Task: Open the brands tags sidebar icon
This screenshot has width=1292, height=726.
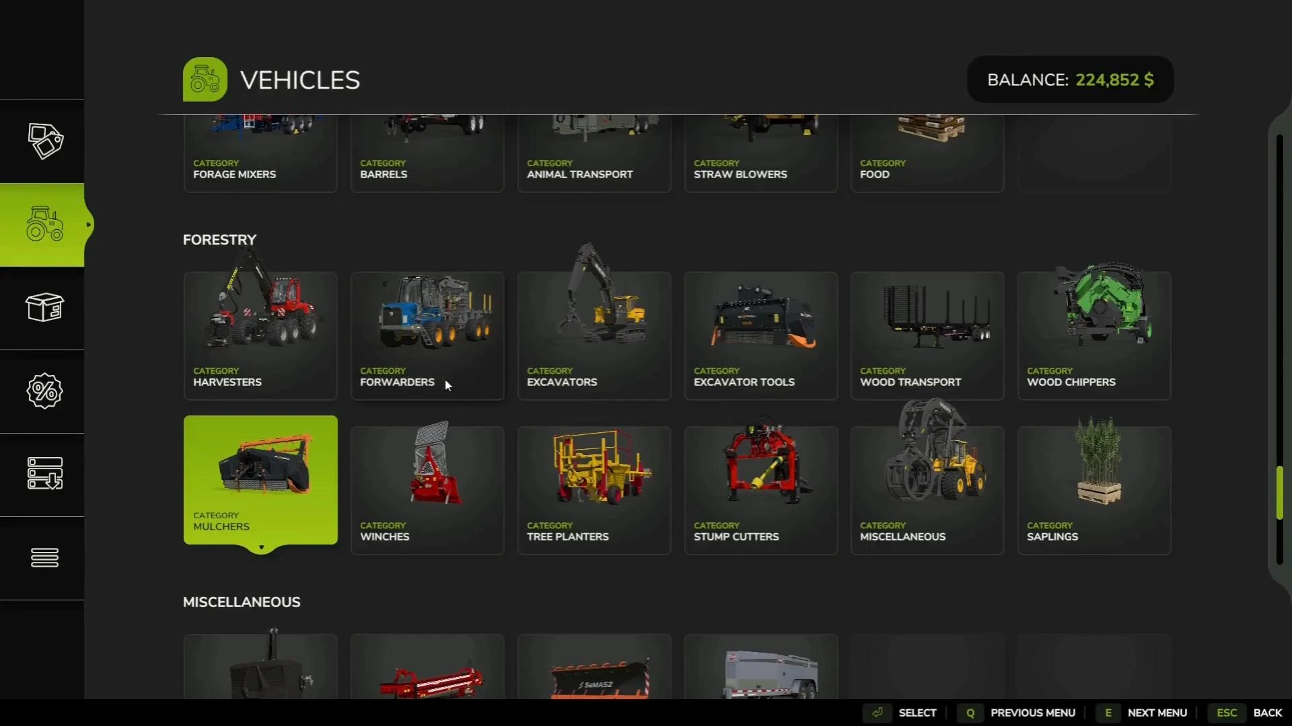Action: [44, 141]
